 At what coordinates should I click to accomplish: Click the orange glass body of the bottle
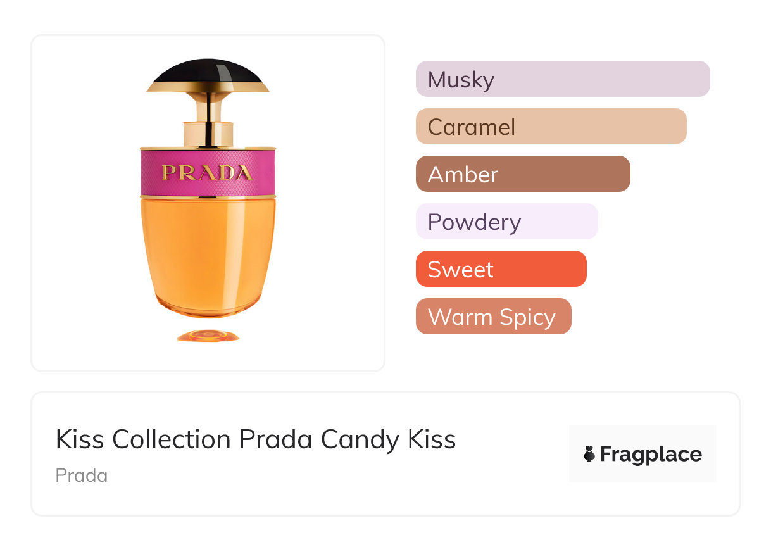208,253
